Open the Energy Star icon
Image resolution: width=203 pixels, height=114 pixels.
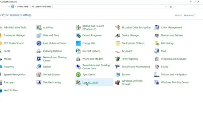pyautogui.click(x=78, y=43)
